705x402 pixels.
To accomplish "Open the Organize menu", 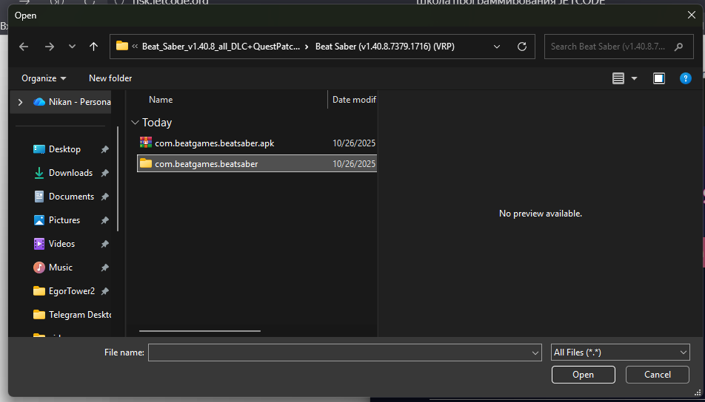I will (x=44, y=78).
